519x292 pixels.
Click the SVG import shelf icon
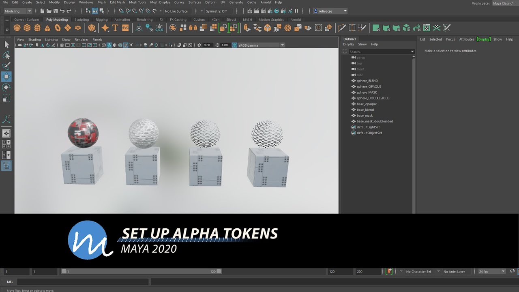point(125,28)
